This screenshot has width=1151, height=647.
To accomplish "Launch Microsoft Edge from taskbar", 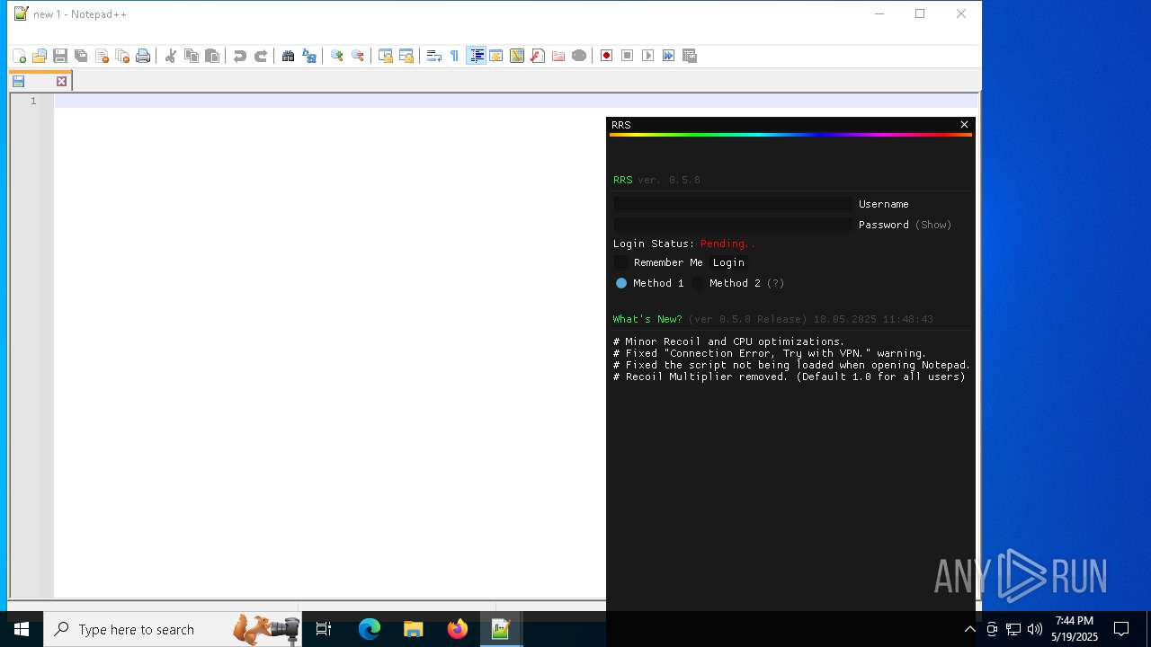I will pyautogui.click(x=370, y=629).
